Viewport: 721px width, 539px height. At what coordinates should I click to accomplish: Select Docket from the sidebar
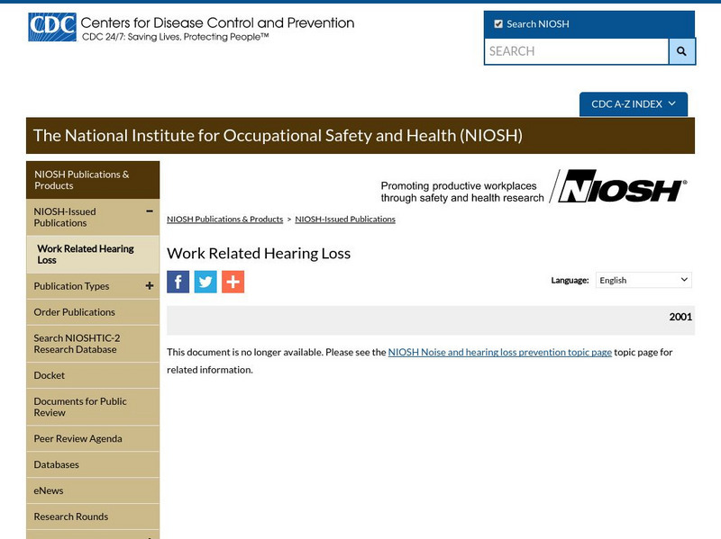[52, 375]
